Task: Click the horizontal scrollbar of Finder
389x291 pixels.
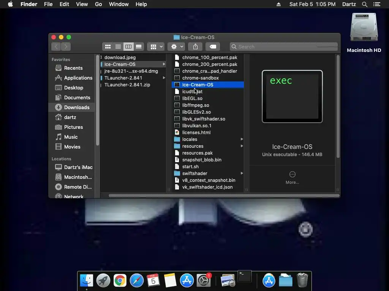Action: tap(224, 196)
